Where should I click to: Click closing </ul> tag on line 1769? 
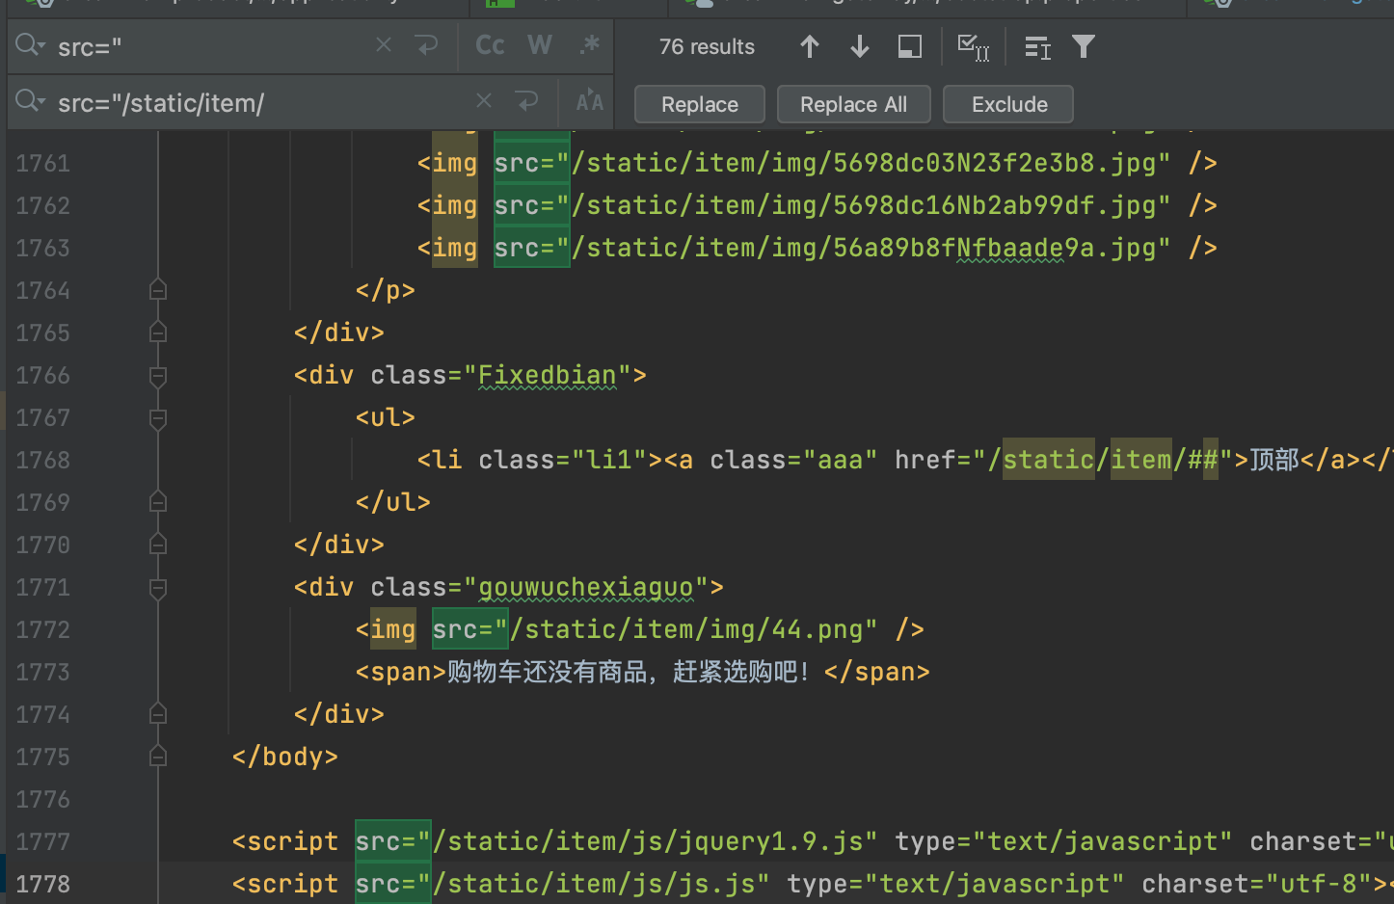click(393, 502)
